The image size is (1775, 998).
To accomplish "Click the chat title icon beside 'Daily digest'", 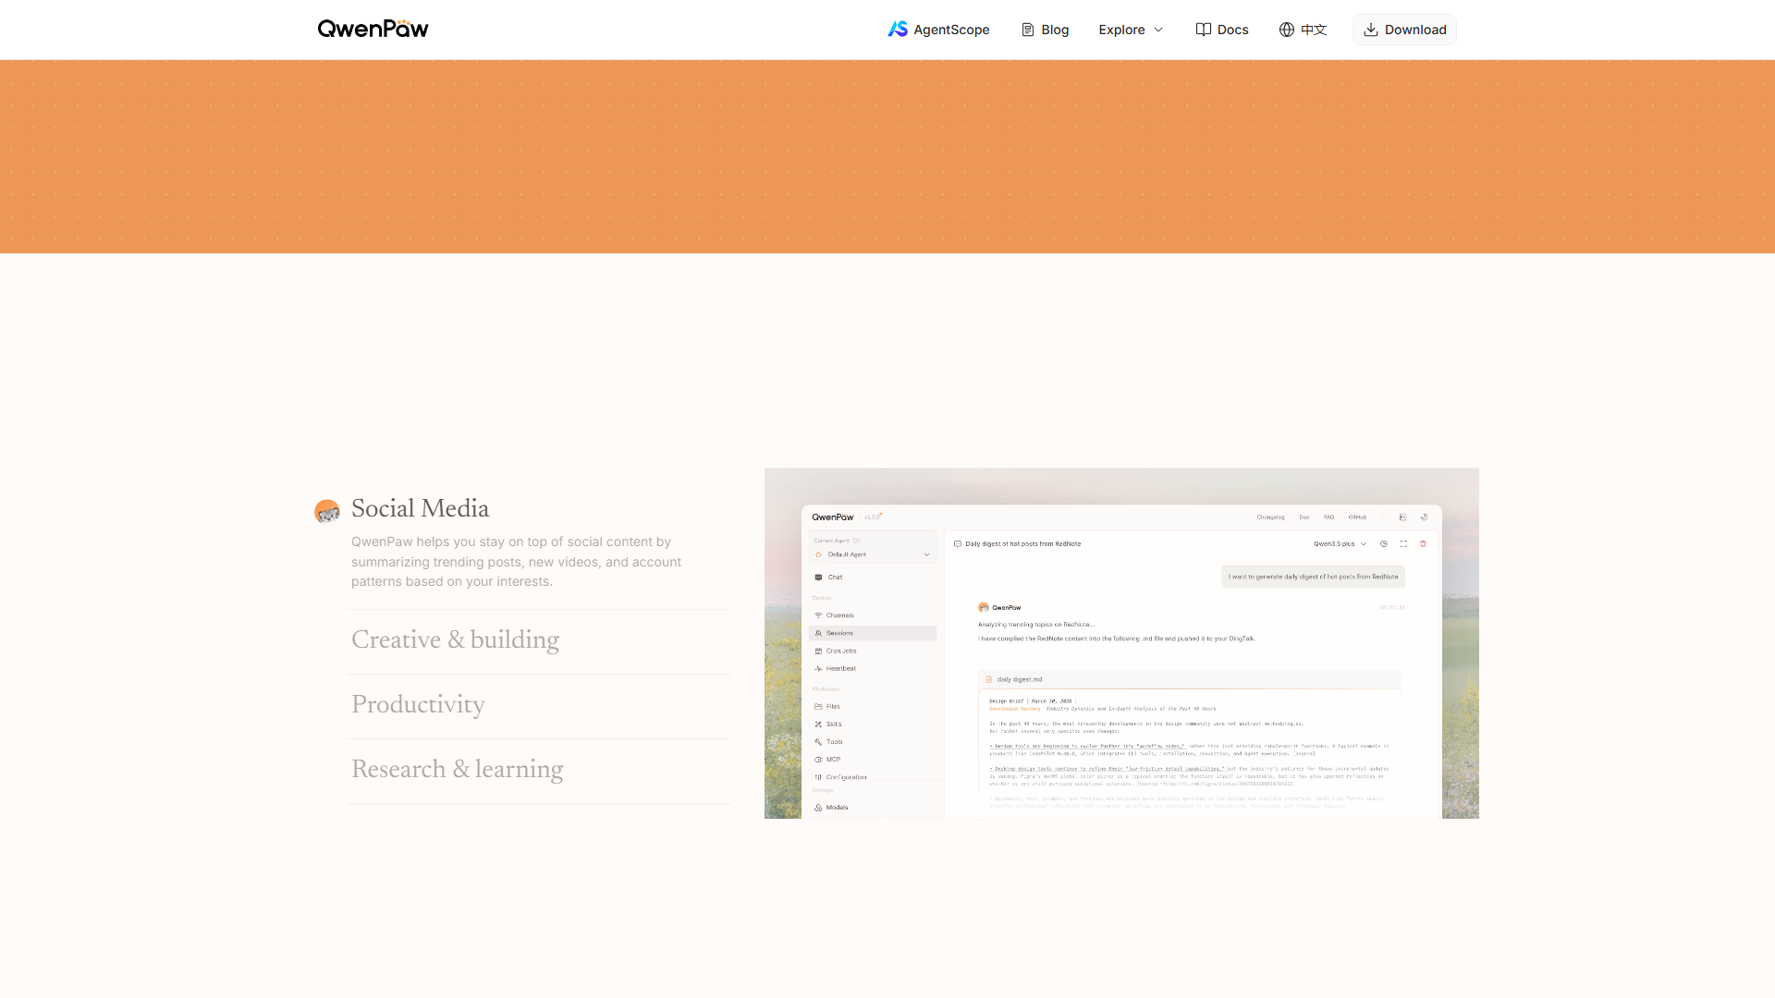I will click(x=958, y=544).
